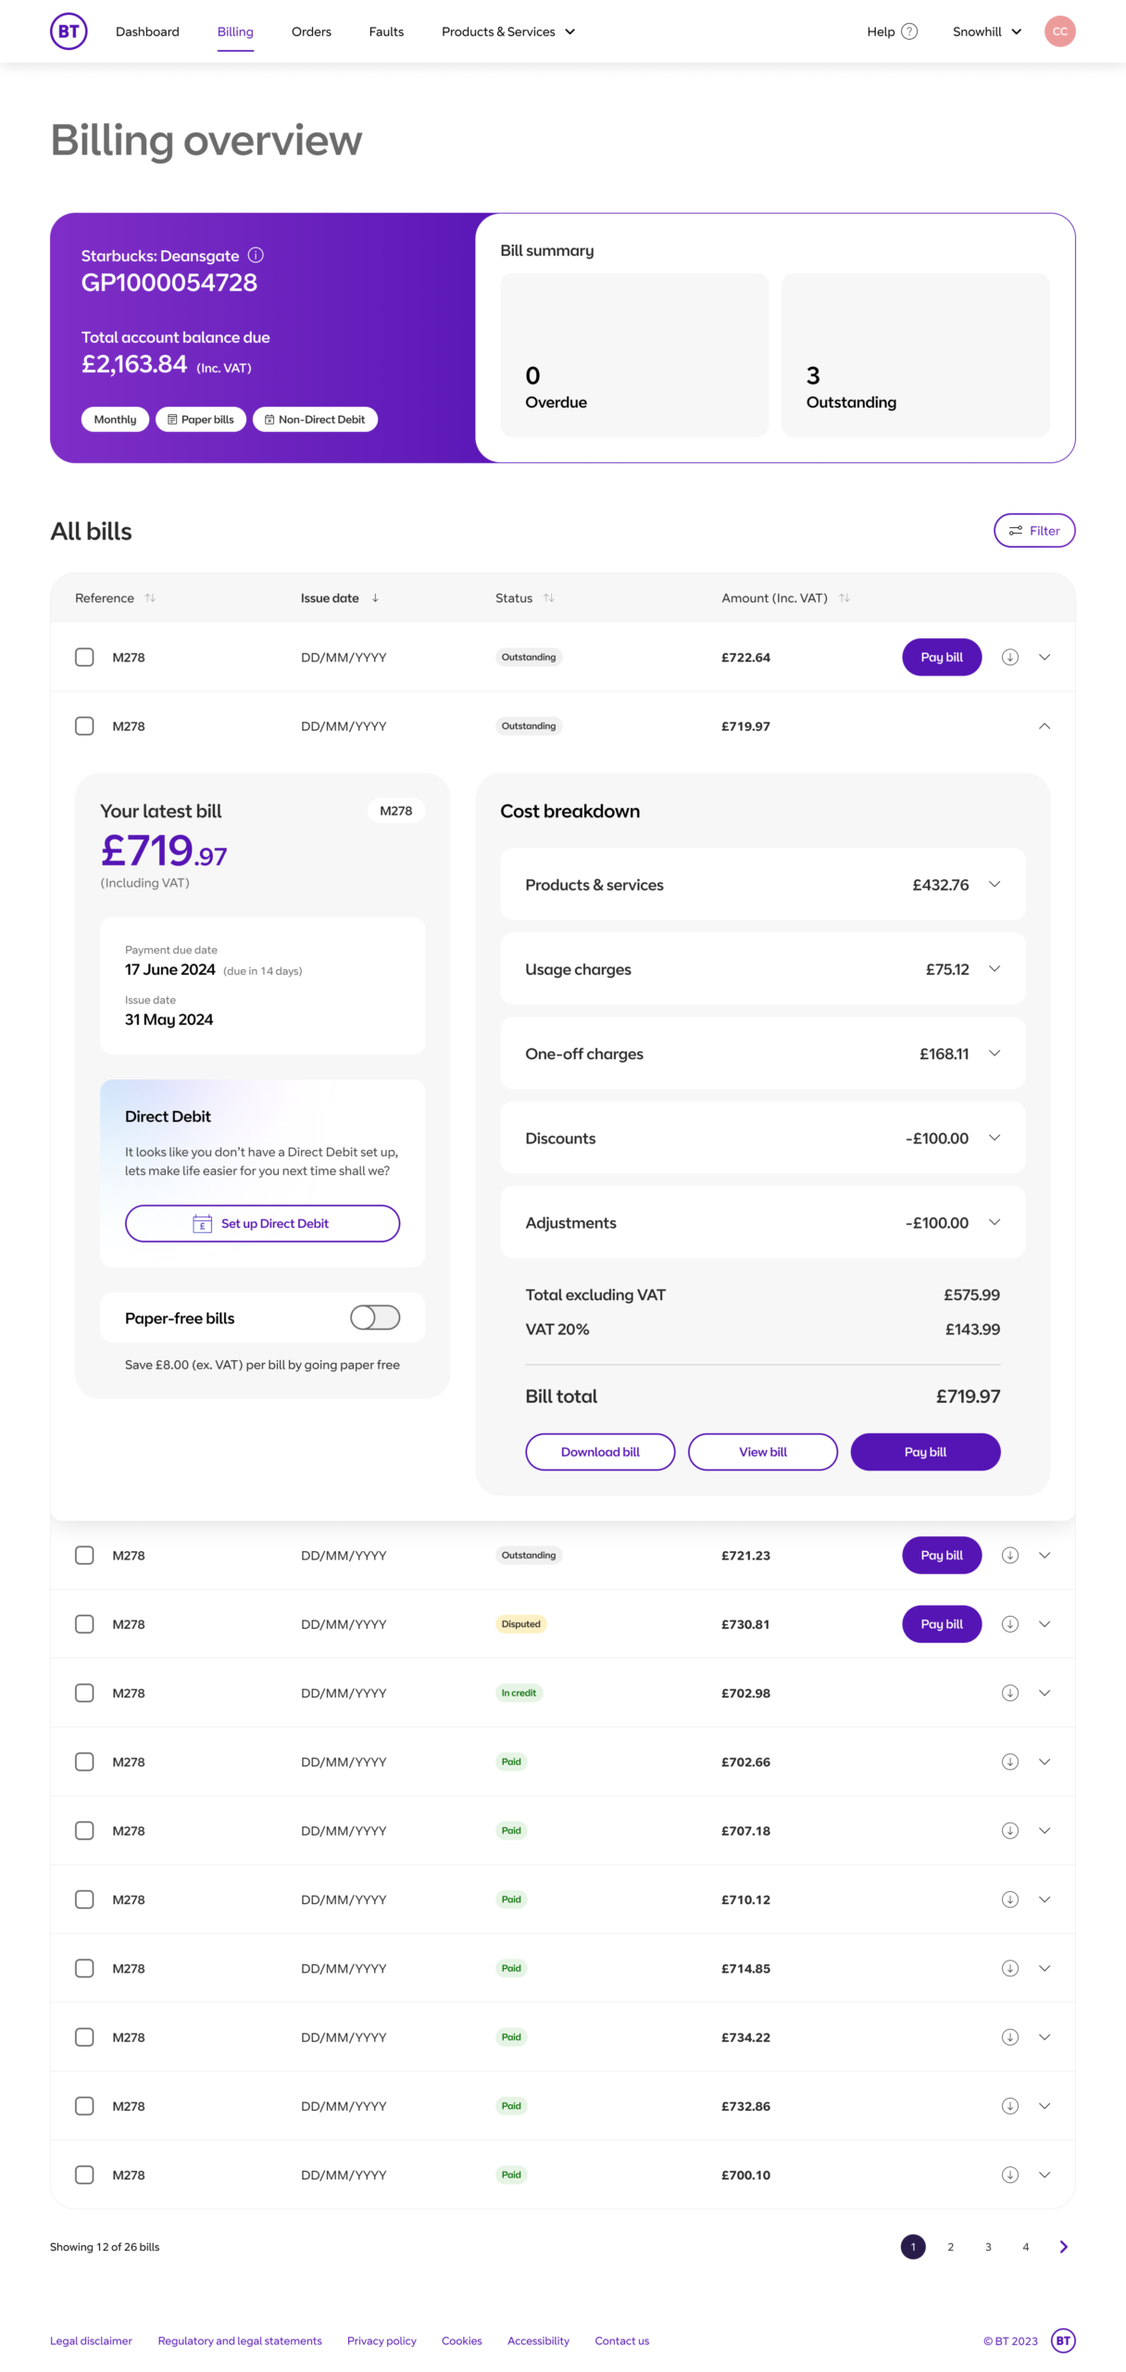The height and width of the screenshot is (2372, 1126).
Task: Download the Disputed £730.81 bill icon
Action: (x=1009, y=1623)
